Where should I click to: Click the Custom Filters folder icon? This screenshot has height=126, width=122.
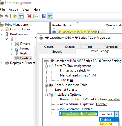(7, 29)
